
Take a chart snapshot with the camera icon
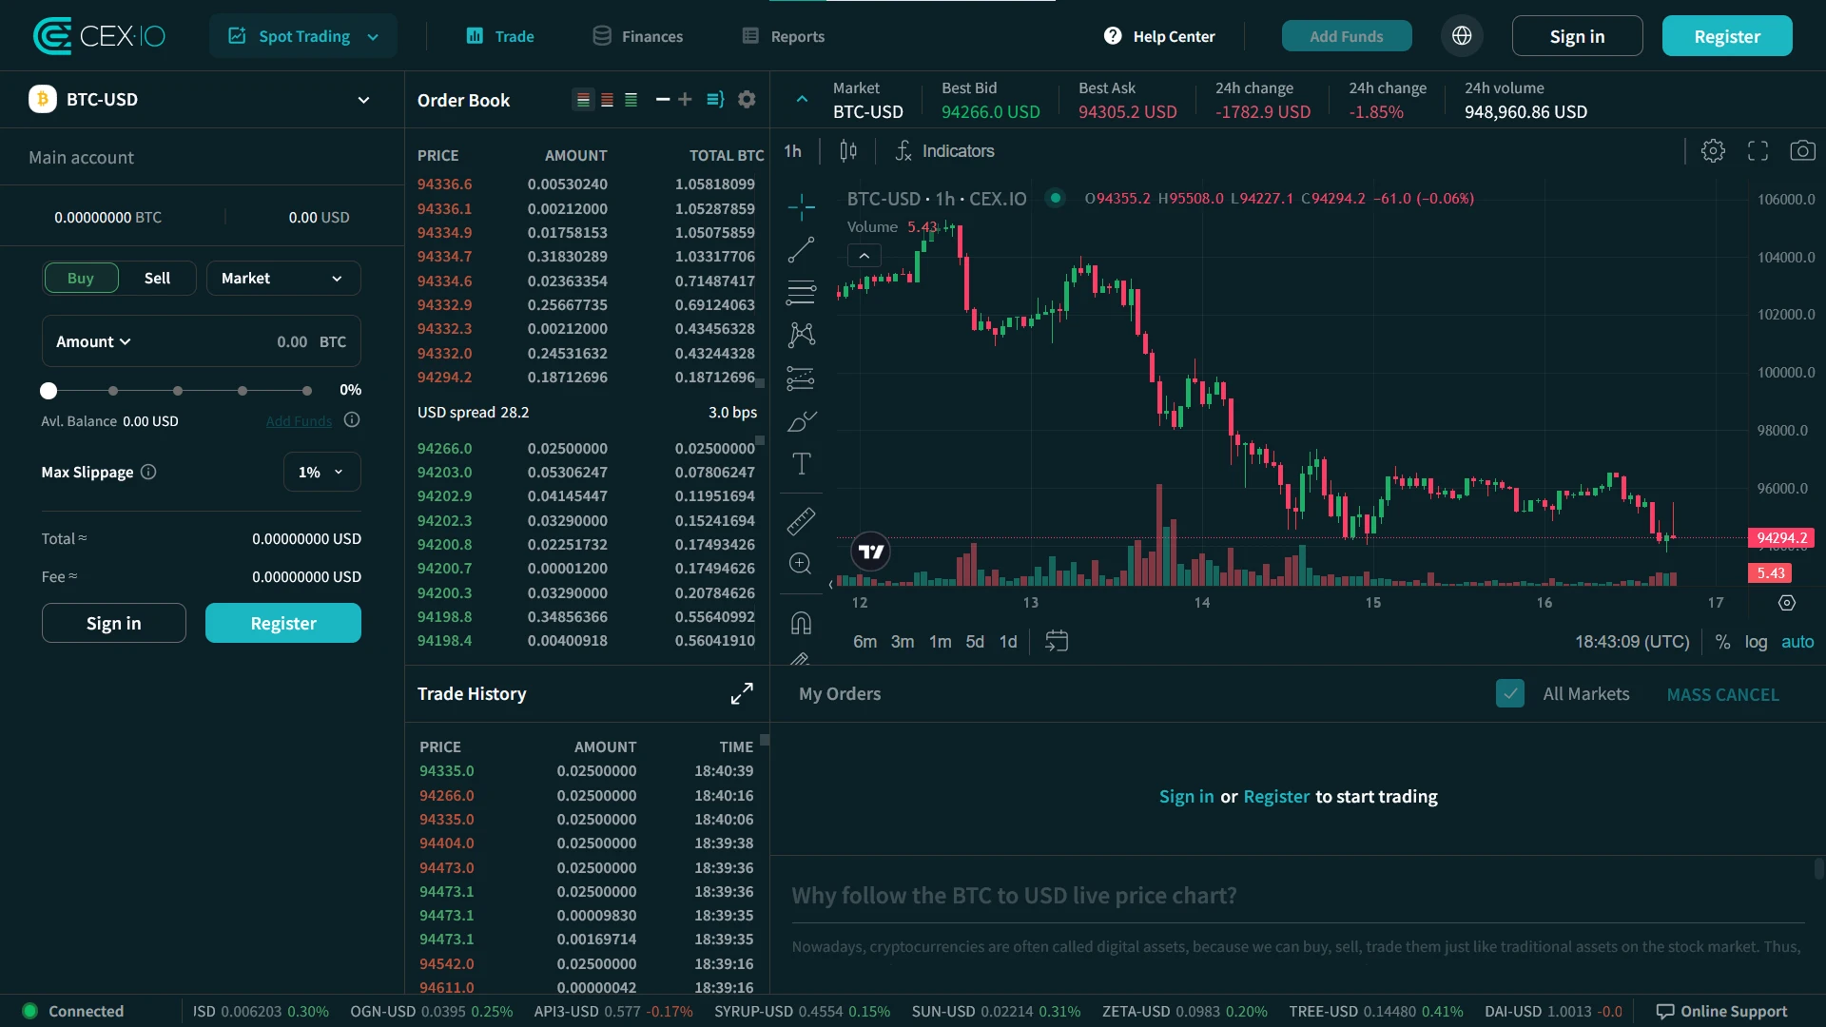tap(1803, 150)
